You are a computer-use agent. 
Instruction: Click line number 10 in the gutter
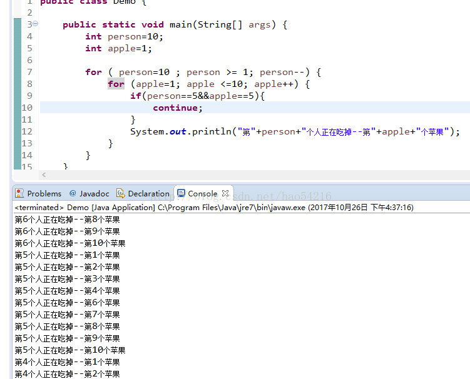[x=27, y=108]
